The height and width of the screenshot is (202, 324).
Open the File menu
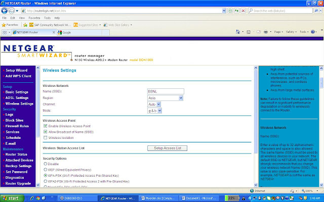5,18
